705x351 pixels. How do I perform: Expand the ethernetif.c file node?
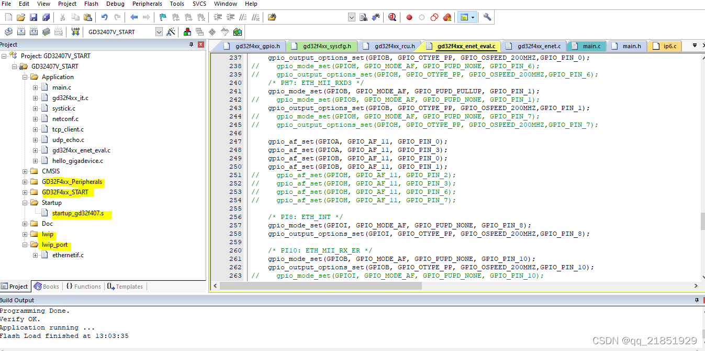click(36, 255)
